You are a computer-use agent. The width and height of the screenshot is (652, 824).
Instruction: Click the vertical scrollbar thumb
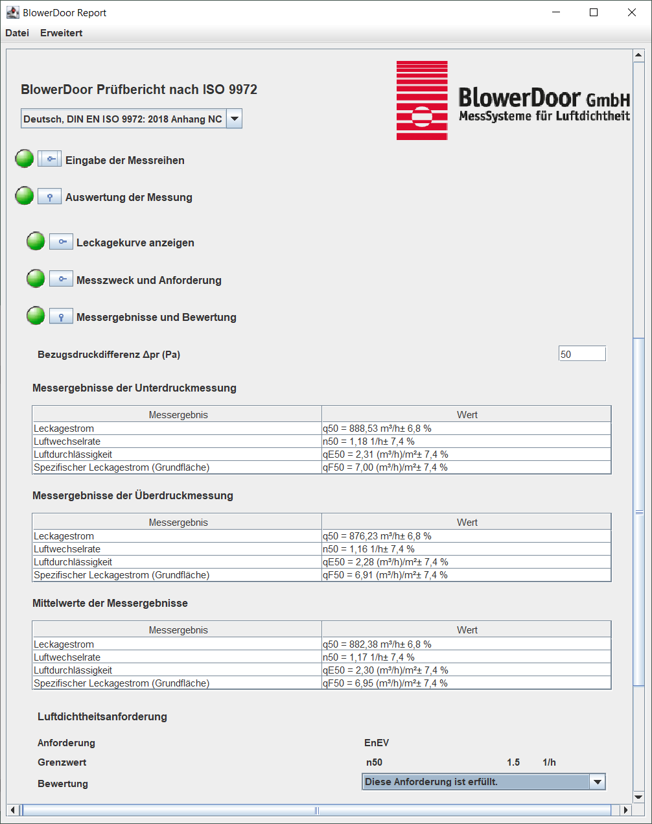click(x=638, y=512)
